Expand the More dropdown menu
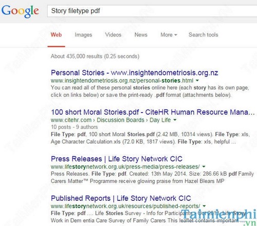The width and height of the screenshot is (257, 226). point(169,35)
